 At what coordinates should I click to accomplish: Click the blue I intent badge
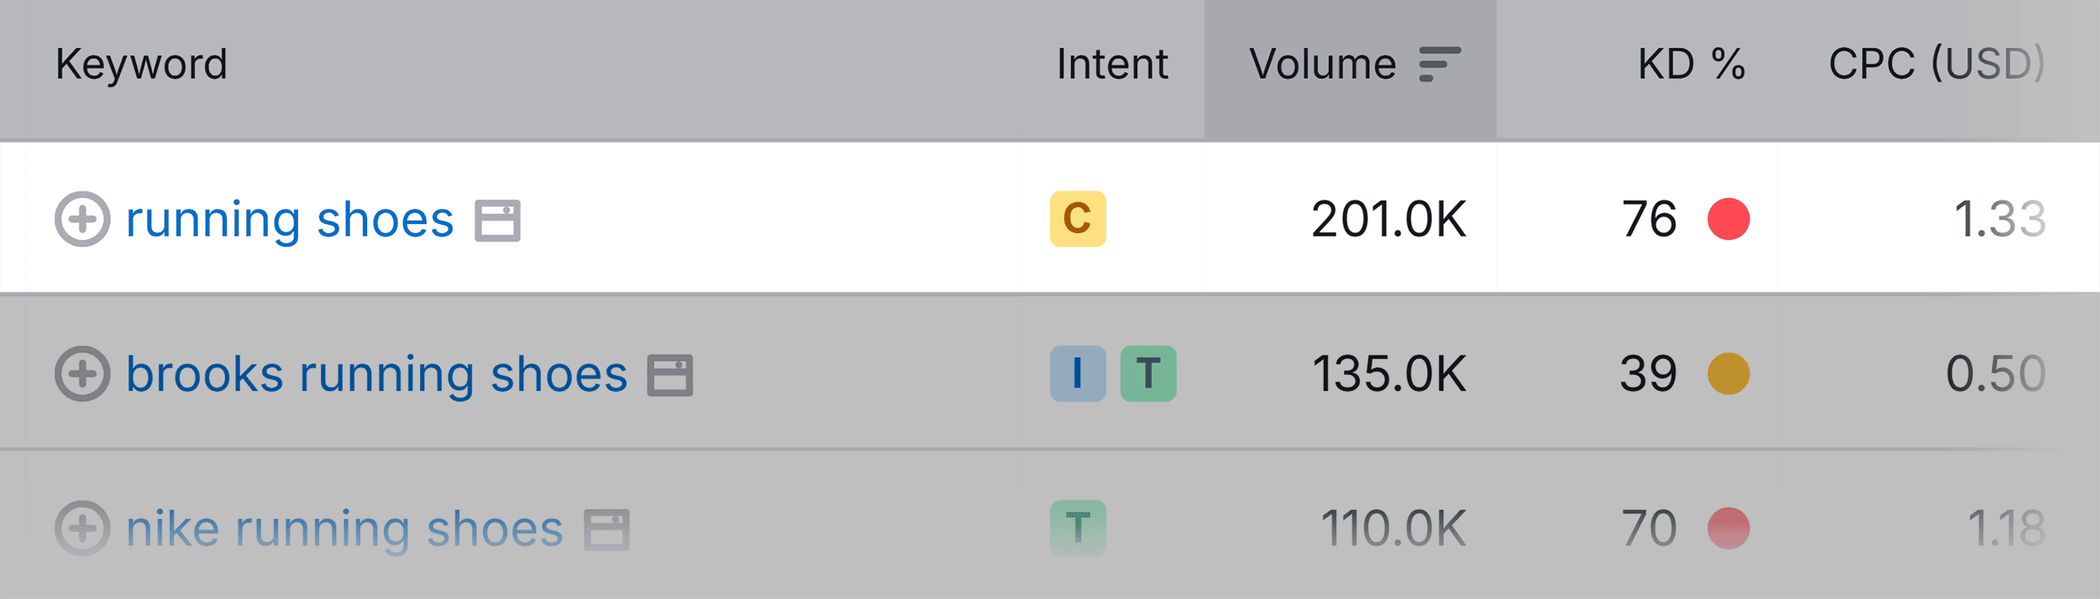(x=1078, y=373)
